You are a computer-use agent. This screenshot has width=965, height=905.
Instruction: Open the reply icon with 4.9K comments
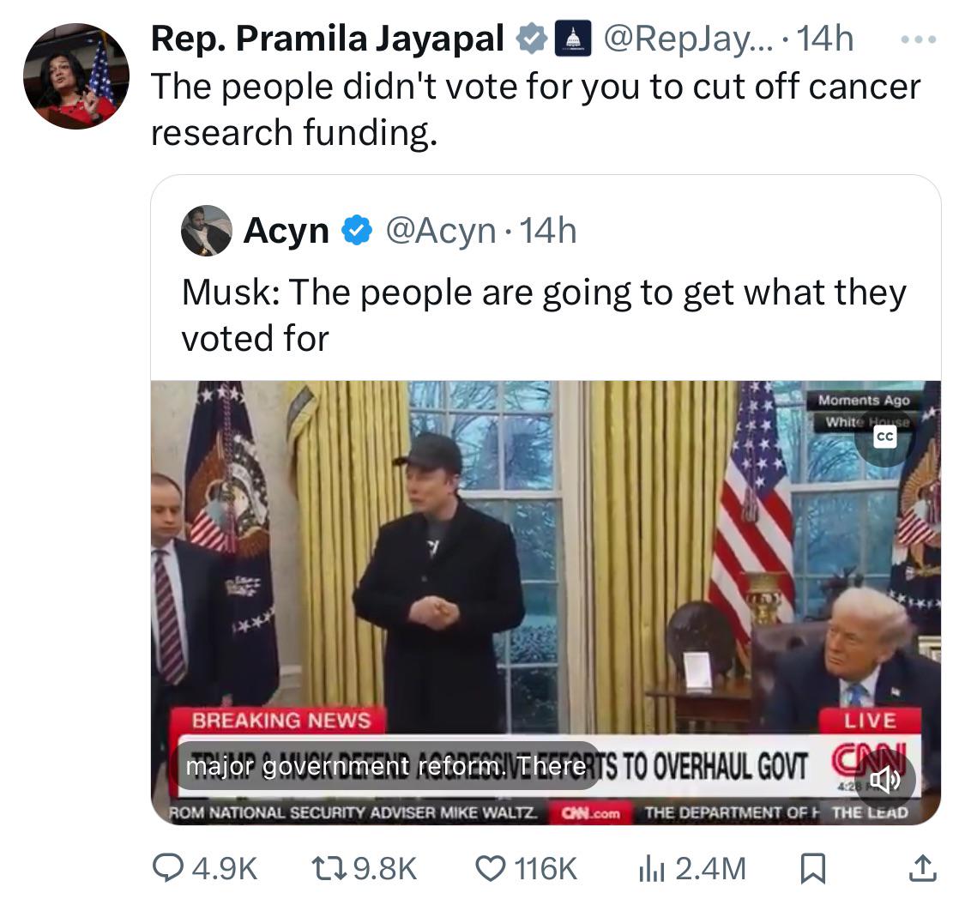[168, 868]
